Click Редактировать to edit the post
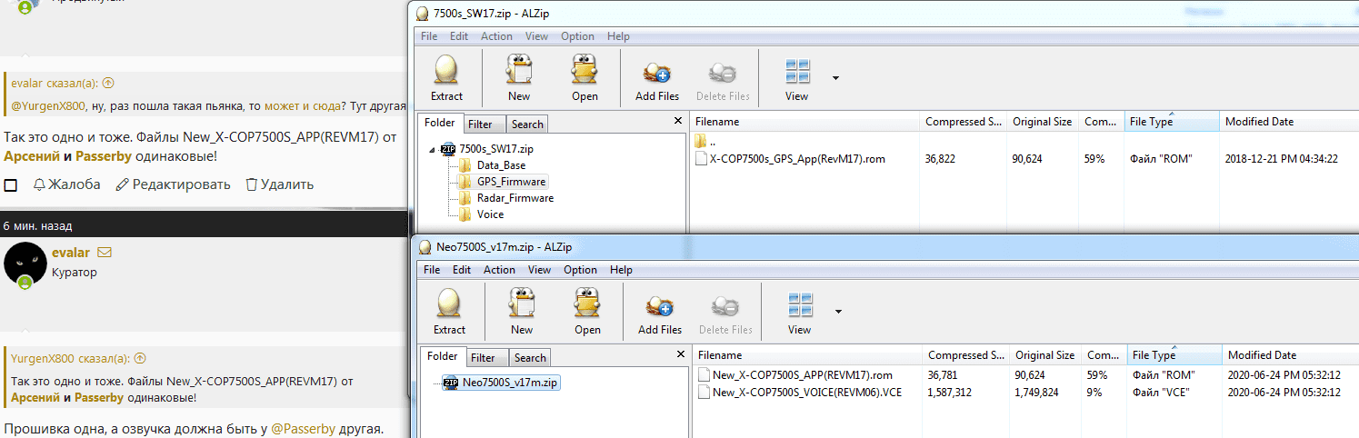1359x438 pixels. pos(173,184)
